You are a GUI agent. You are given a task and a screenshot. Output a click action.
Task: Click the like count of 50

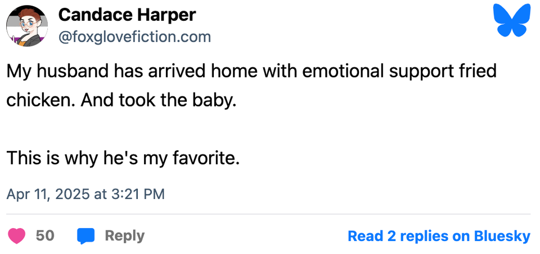[x=45, y=235]
